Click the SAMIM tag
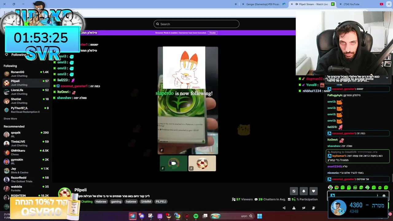The height and width of the screenshot is (221, 393). (146, 202)
